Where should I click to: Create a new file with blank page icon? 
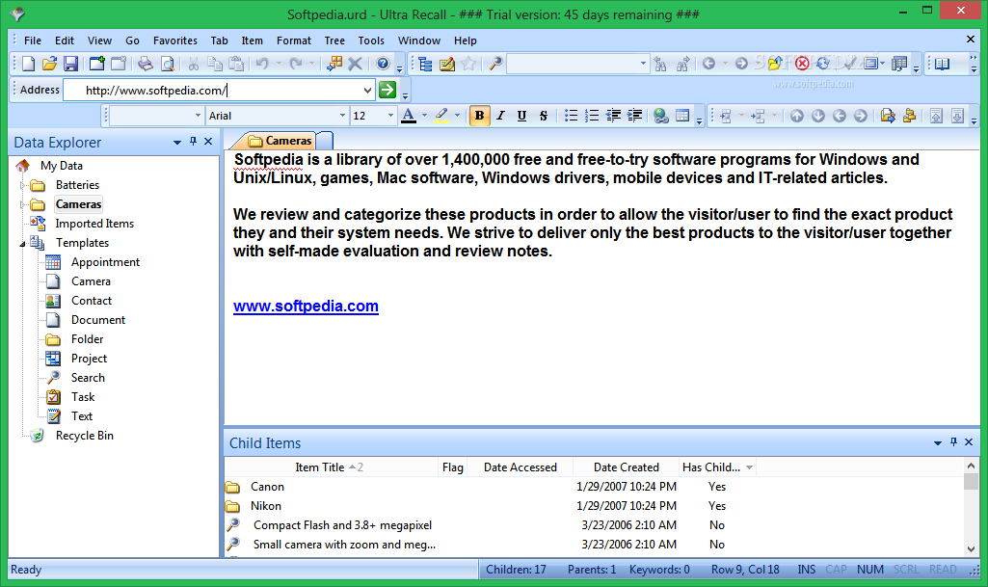28,64
